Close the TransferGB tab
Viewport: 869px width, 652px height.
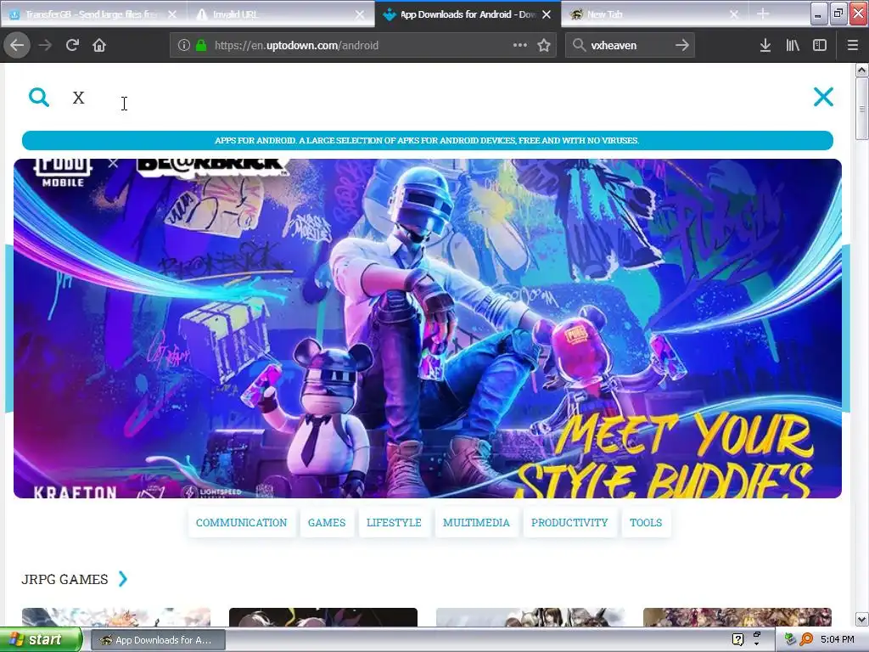point(172,14)
